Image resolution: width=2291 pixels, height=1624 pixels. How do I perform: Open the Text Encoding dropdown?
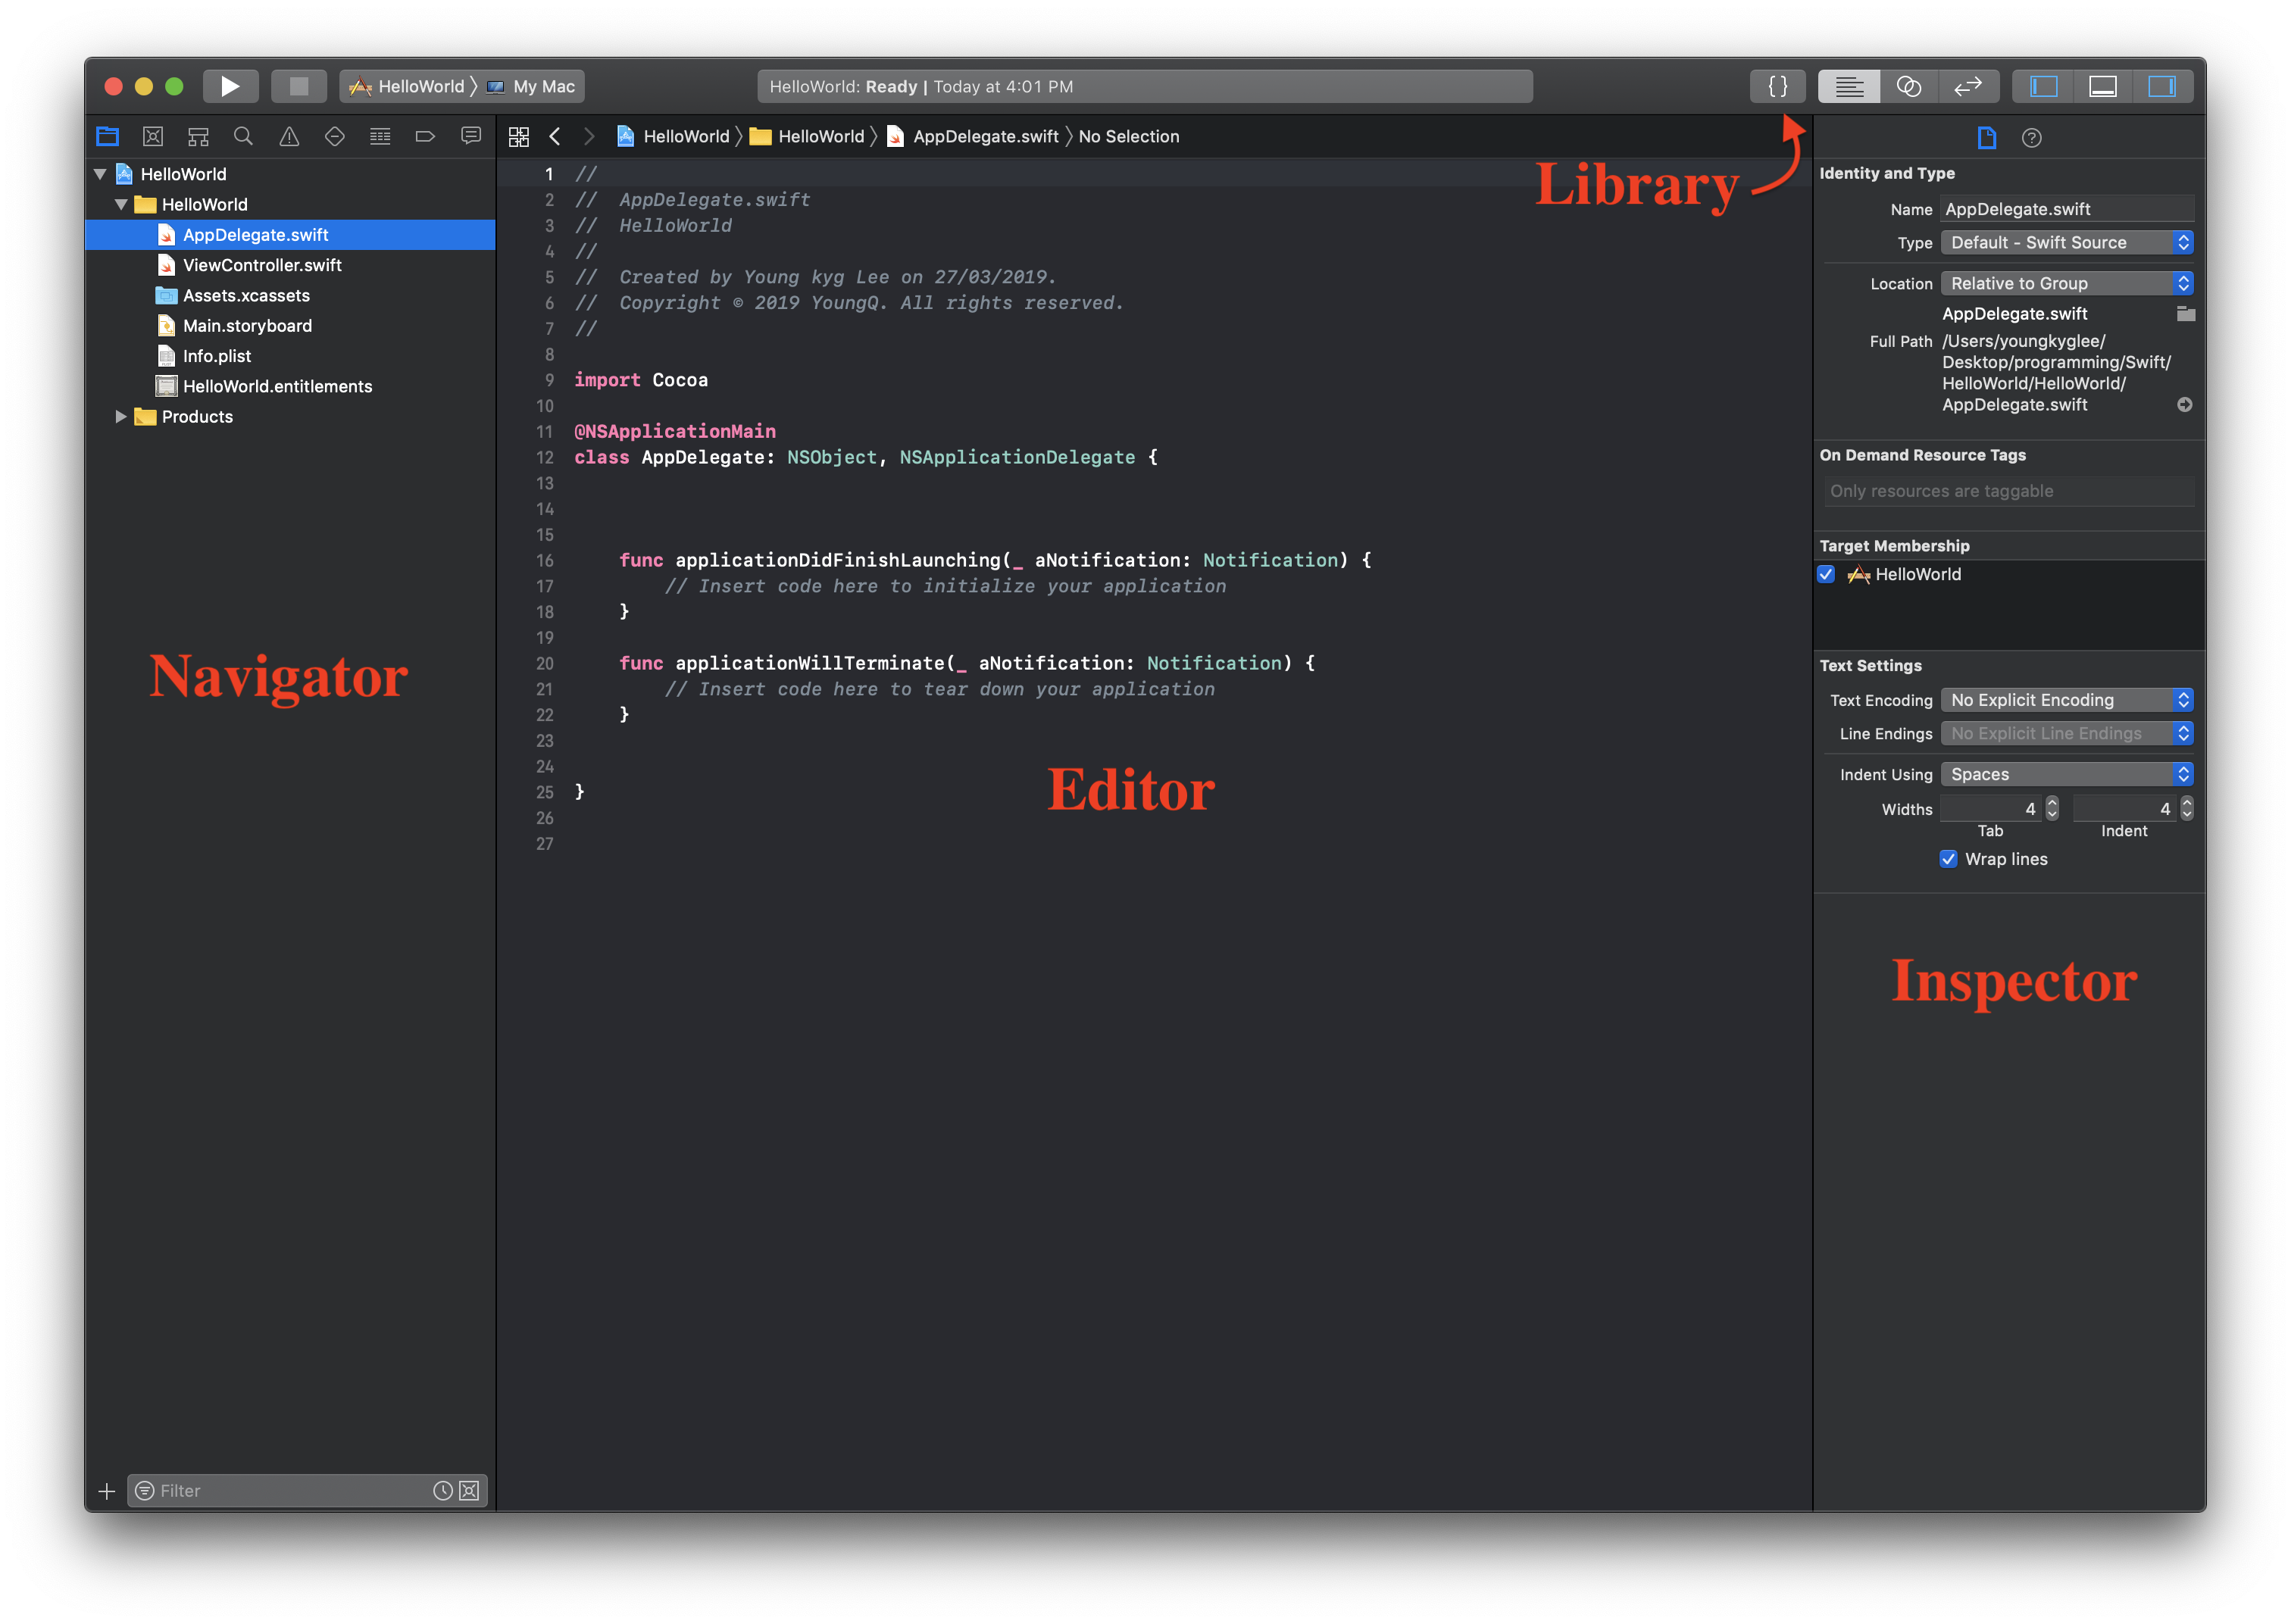[2066, 700]
